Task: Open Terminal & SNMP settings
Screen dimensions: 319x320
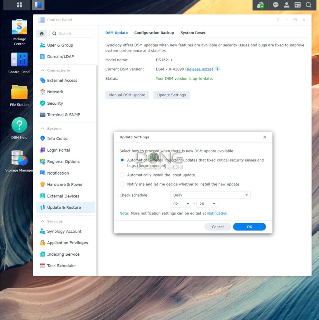Action: pos(66,115)
